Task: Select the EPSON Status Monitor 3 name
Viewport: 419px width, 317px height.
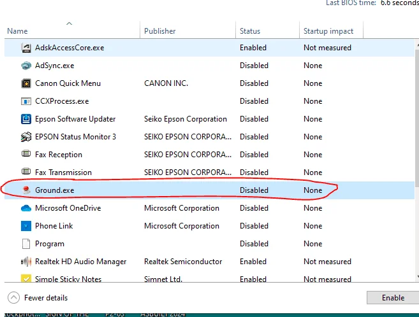Action: point(76,137)
